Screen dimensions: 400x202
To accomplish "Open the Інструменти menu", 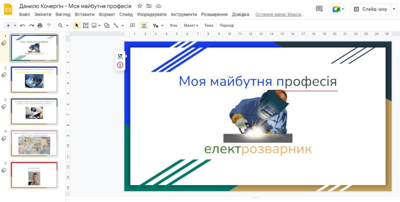I will (184, 14).
